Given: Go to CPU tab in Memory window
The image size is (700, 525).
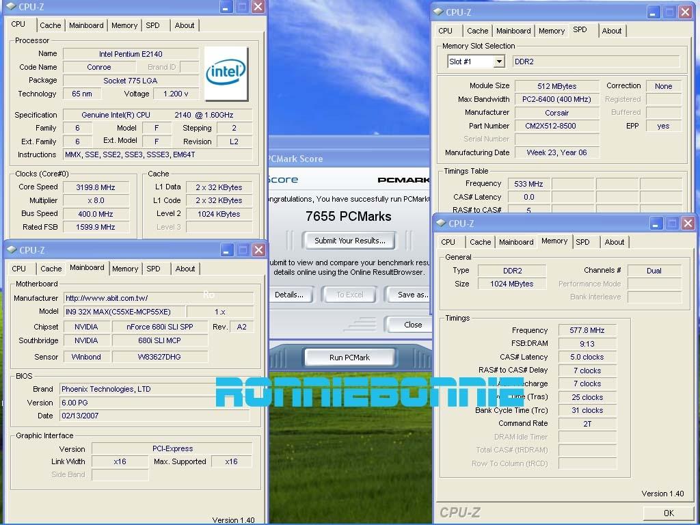Looking at the screenshot, I should click(x=448, y=242).
